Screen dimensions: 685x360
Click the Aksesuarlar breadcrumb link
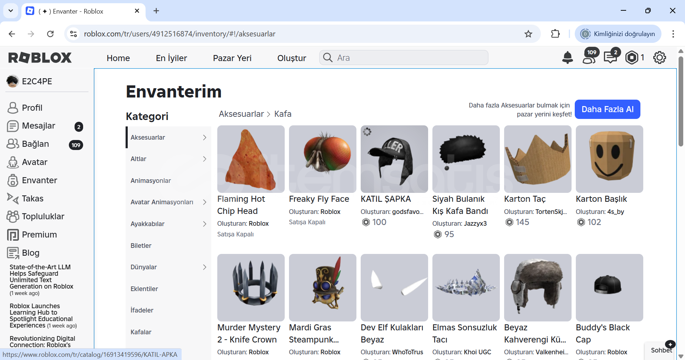tap(241, 114)
